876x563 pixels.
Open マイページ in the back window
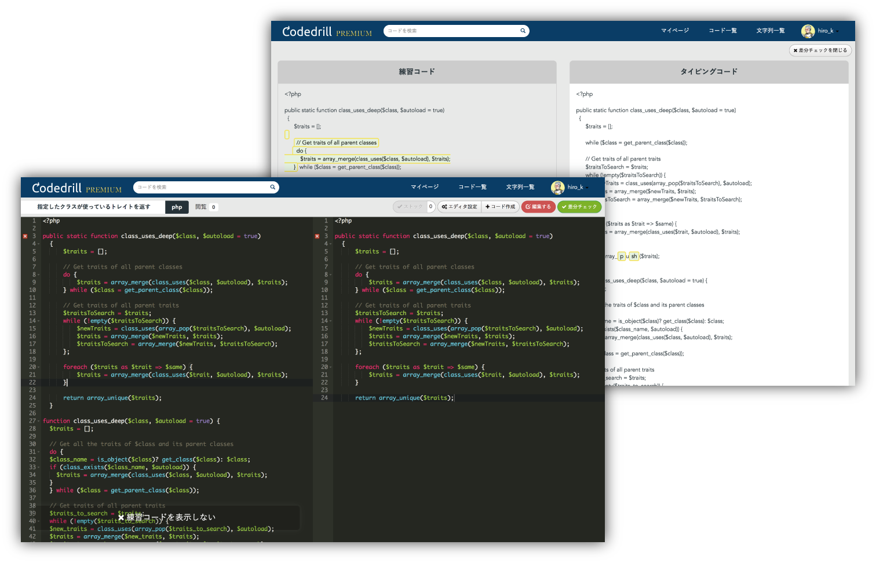675,31
